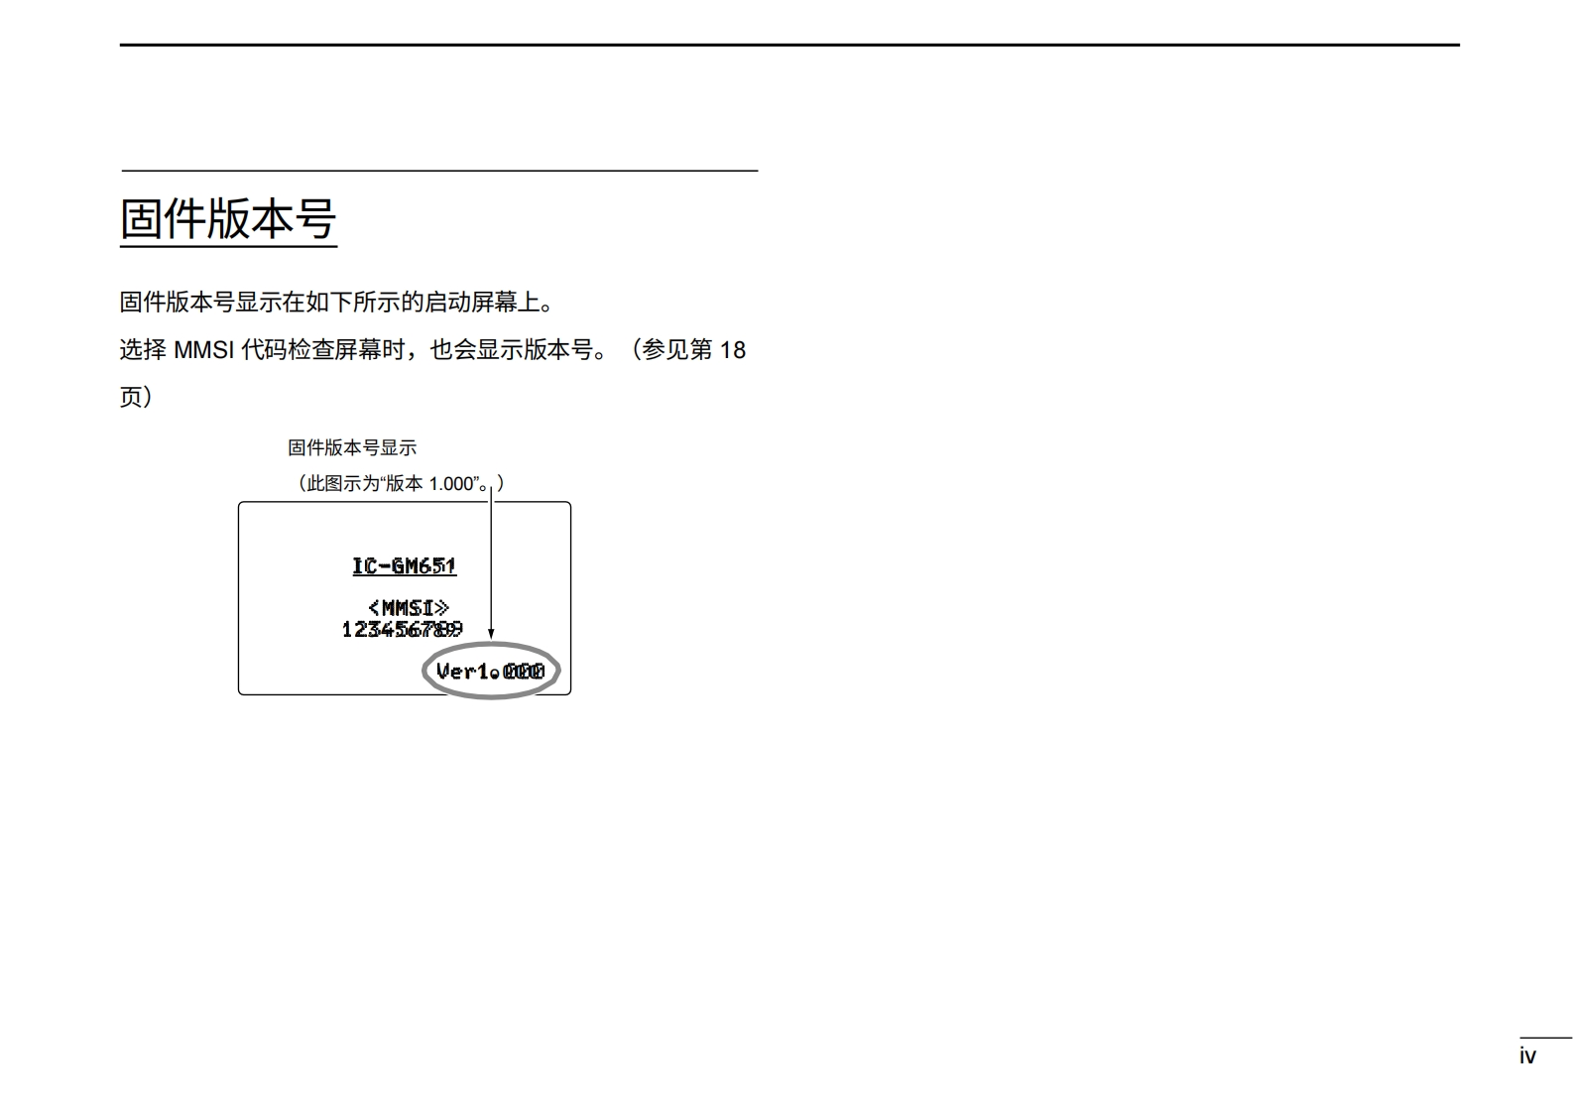Click the page number iv

point(1527,1056)
